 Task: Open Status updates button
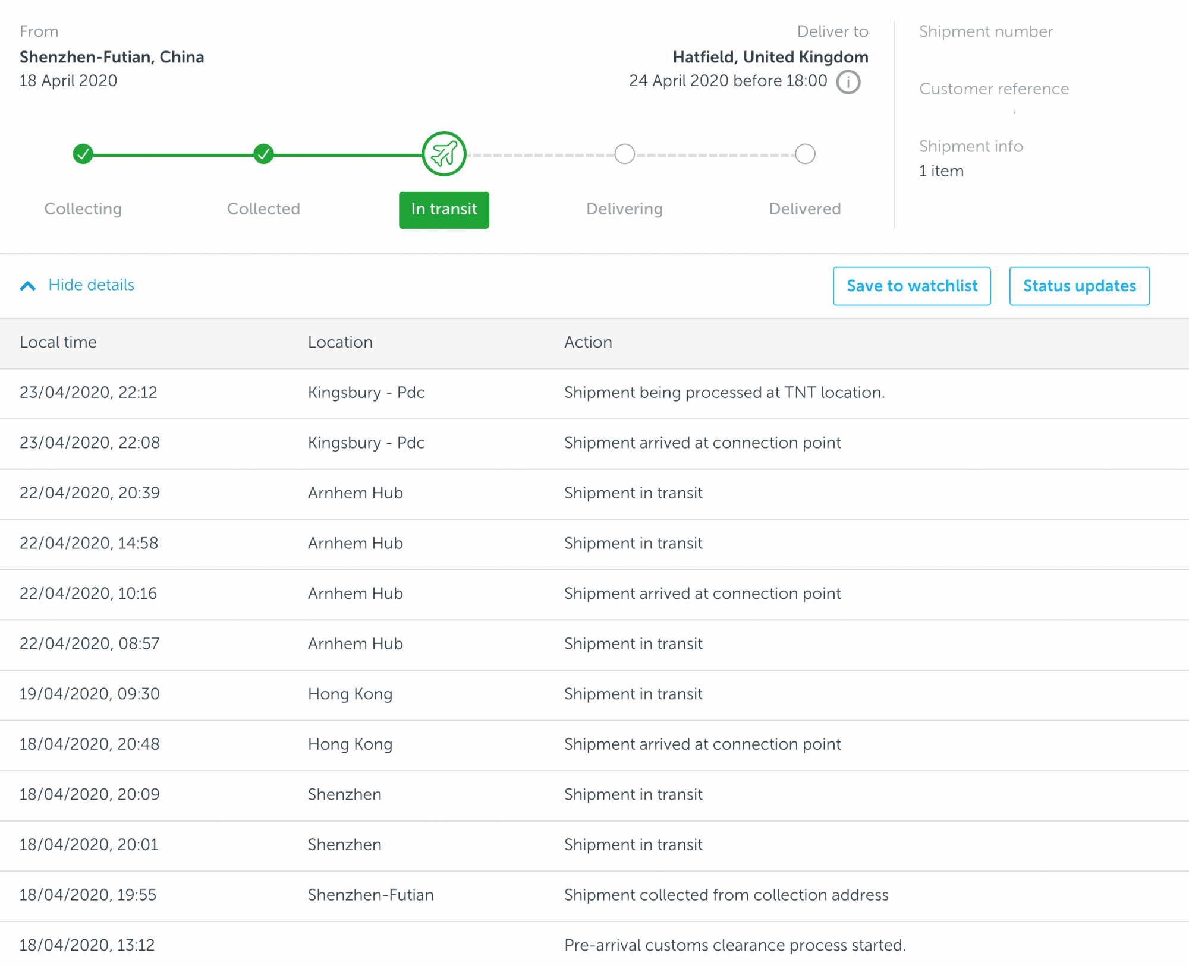coord(1079,286)
